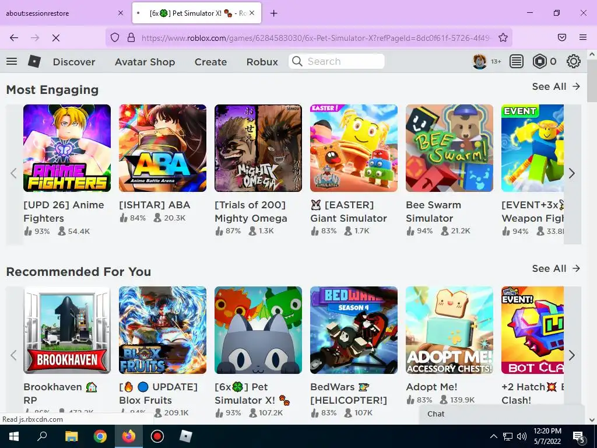This screenshot has width=597, height=448.
Task: Open the Firefox application menu
Action: click(583, 37)
